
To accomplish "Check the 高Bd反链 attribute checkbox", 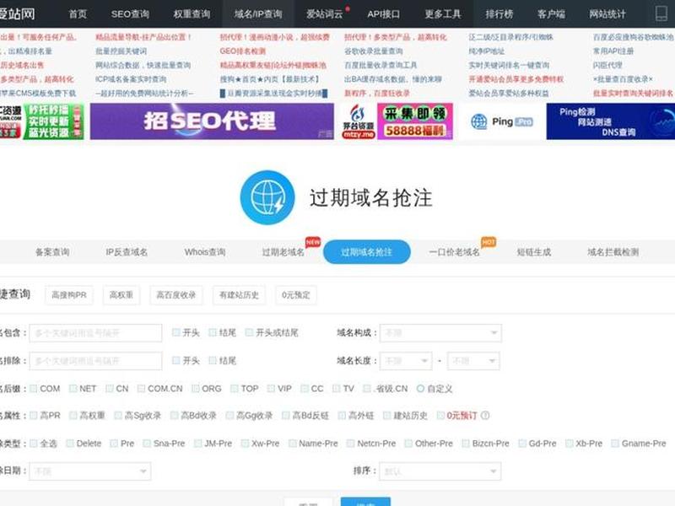I will pyautogui.click(x=285, y=415).
